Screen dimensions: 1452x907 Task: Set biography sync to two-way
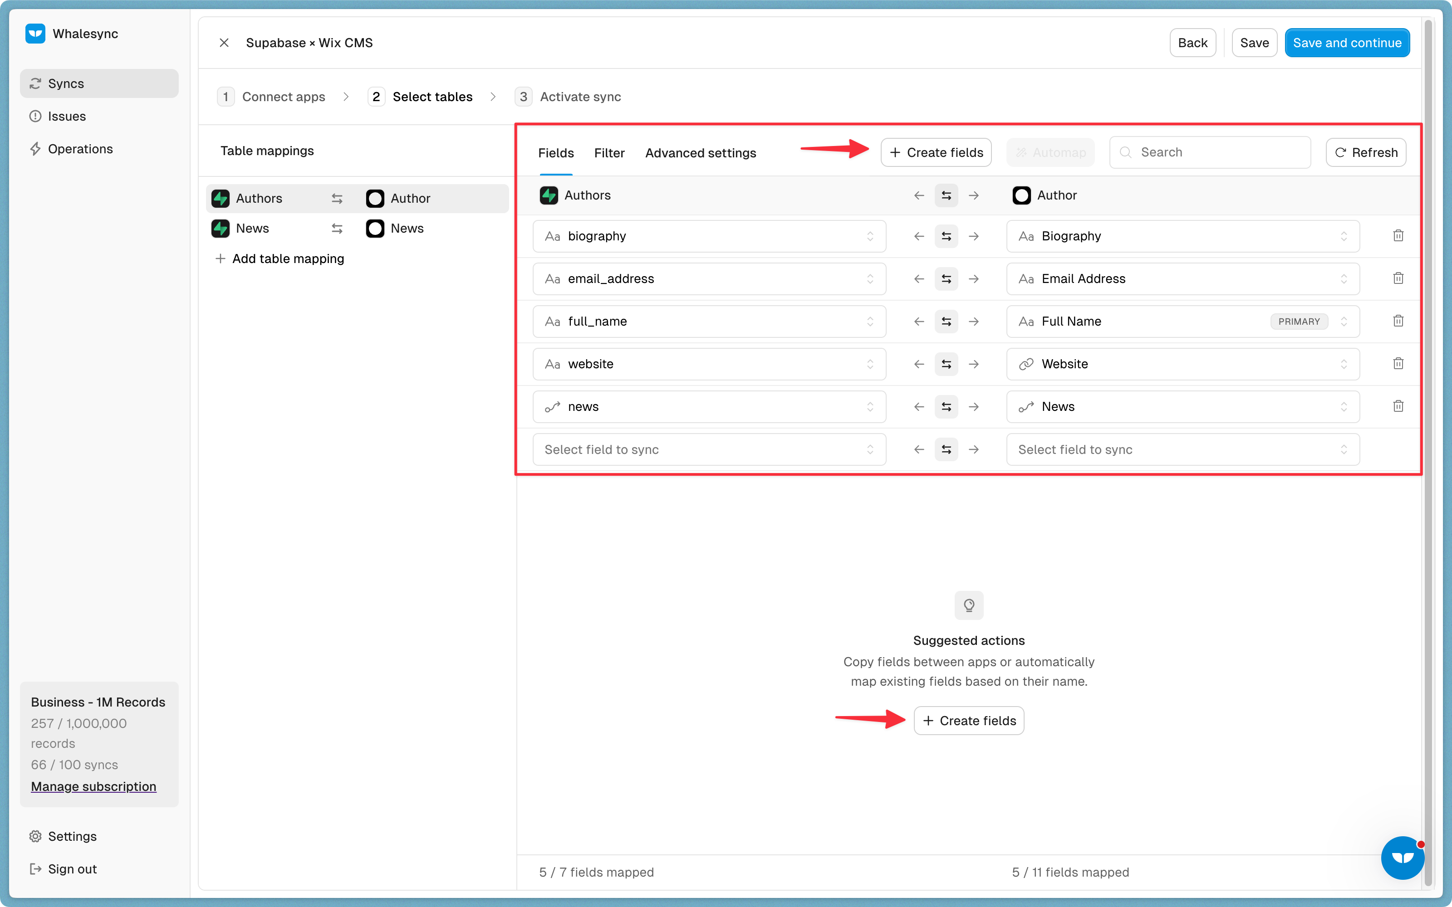[x=946, y=236]
